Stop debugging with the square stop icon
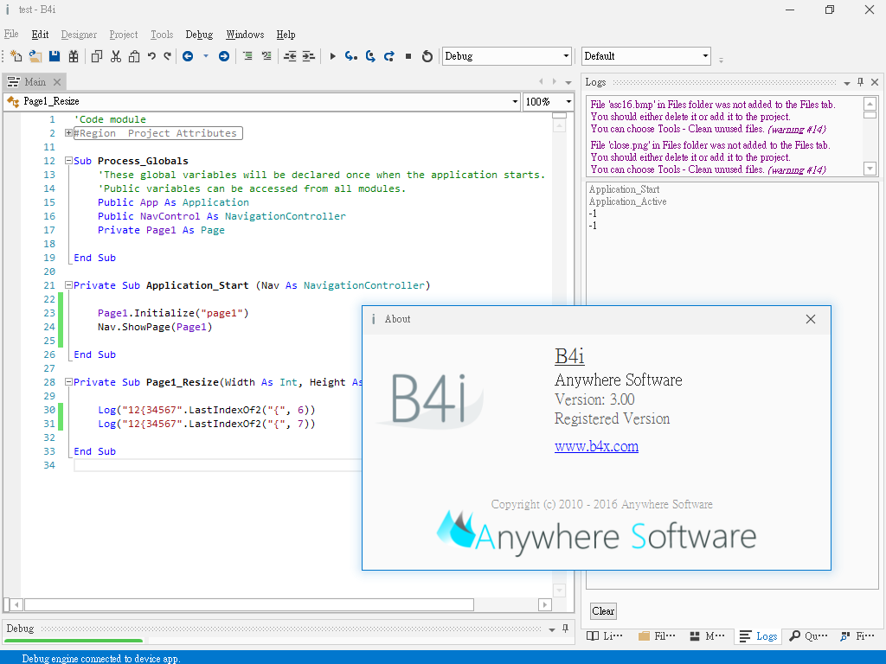The height and width of the screenshot is (664, 886). coord(408,56)
